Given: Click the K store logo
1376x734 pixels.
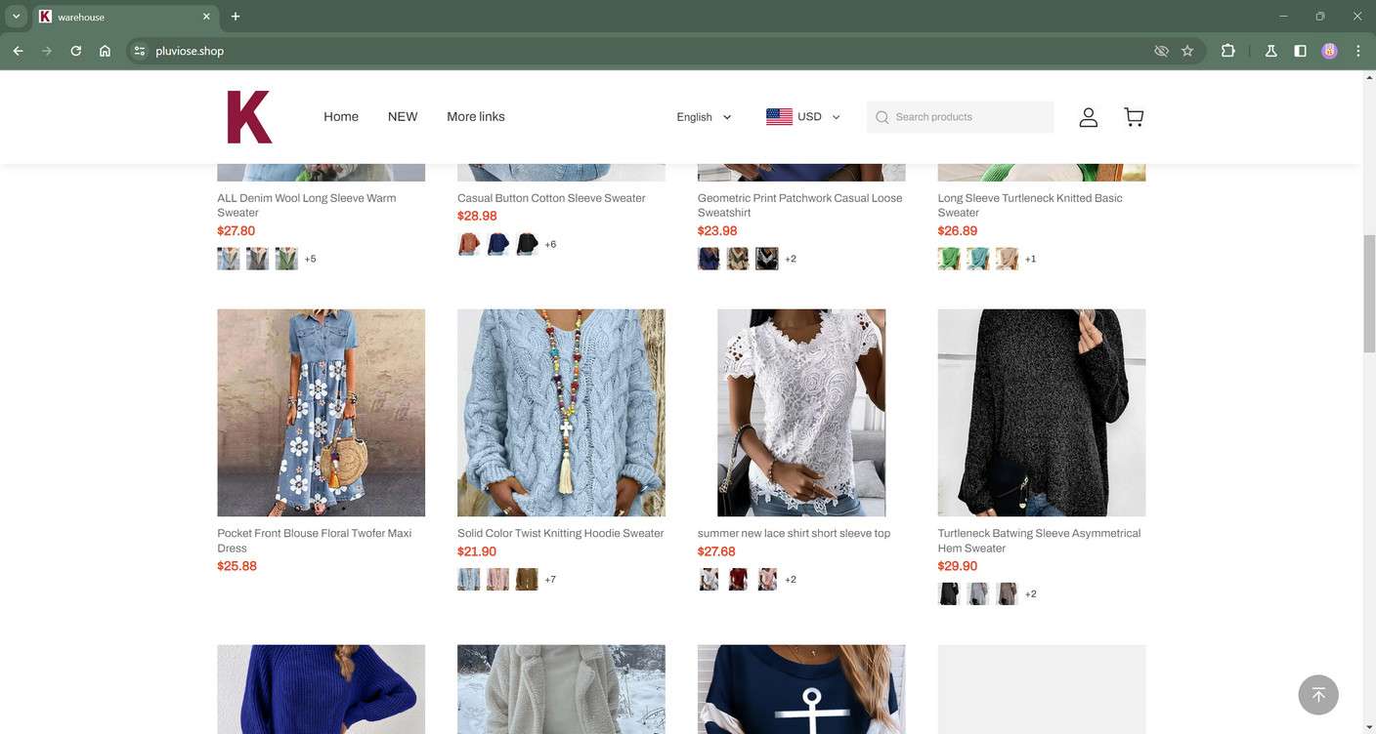Looking at the screenshot, I should [247, 115].
